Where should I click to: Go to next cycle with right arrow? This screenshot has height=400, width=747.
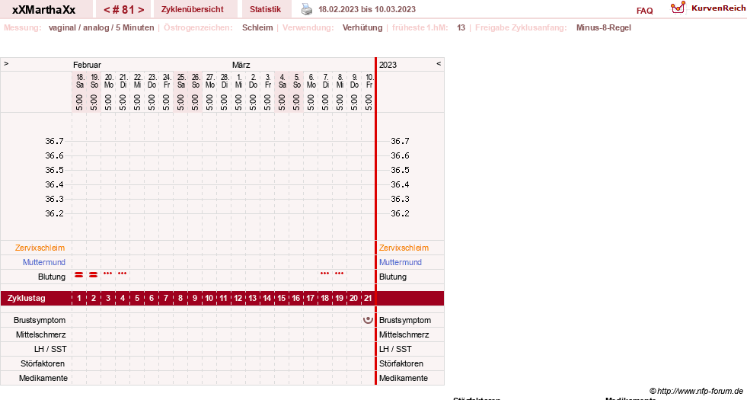coord(141,10)
